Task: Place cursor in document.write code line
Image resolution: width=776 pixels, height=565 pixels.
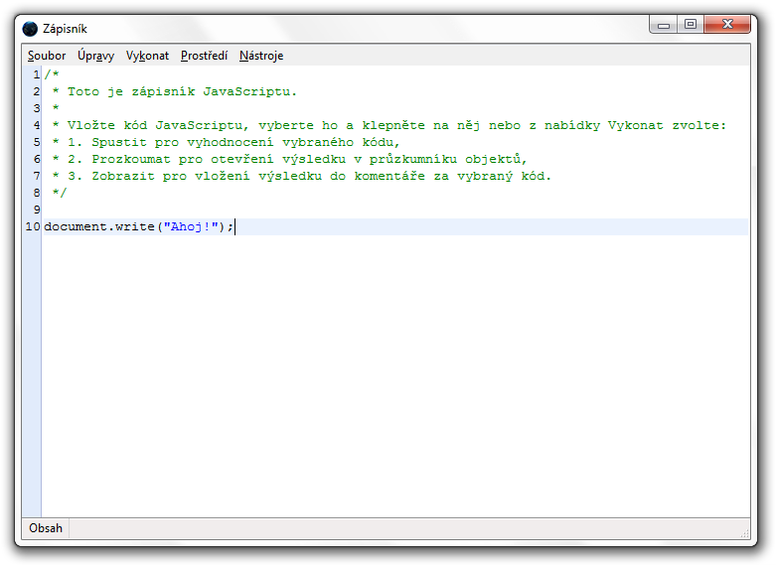Action: coord(99,226)
